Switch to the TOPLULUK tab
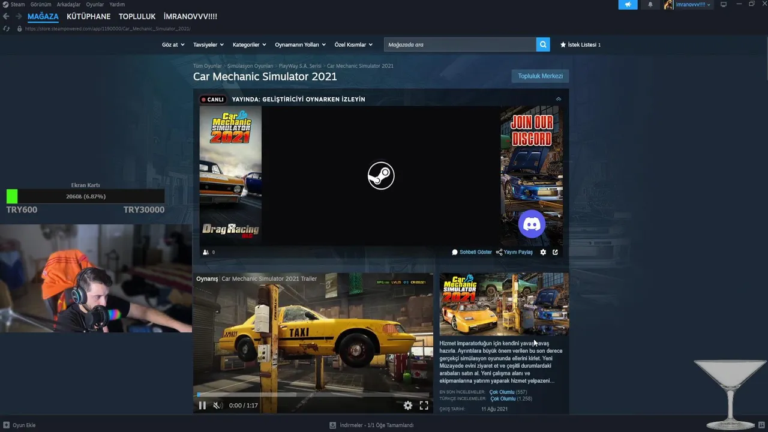Image resolution: width=768 pixels, height=432 pixels. click(x=137, y=17)
